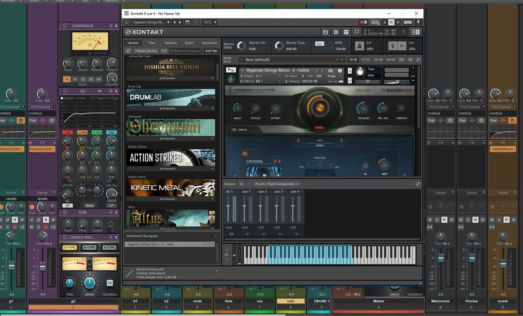Add a new output with plus button
This screenshot has width=523, height=316.
[x=241, y=184]
